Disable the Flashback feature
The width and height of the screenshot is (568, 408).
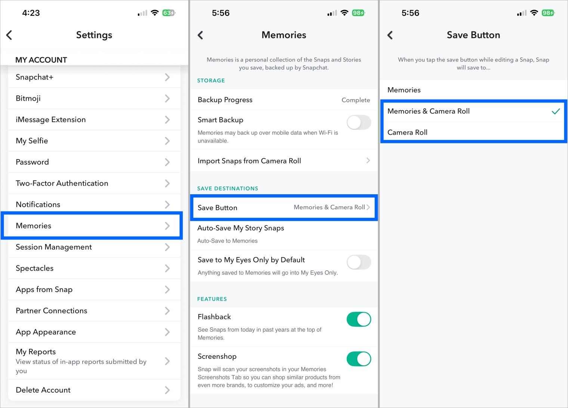tap(358, 319)
